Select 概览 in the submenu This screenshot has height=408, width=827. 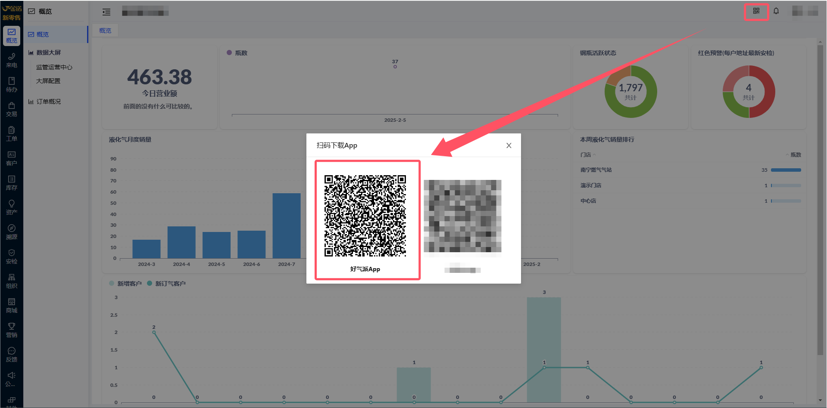pyautogui.click(x=56, y=34)
